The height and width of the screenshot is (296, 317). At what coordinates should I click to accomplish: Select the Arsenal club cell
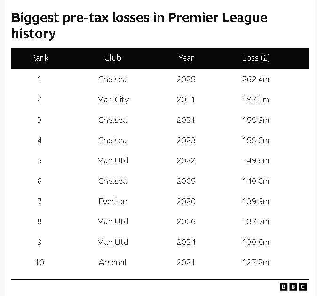click(x=112, y=262)
